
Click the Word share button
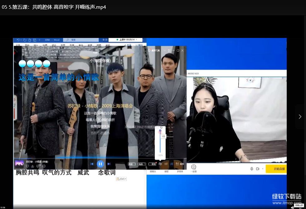[128, 45]
